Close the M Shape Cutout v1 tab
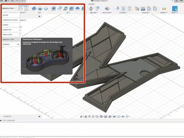184x138 pixels. [172, 1]
